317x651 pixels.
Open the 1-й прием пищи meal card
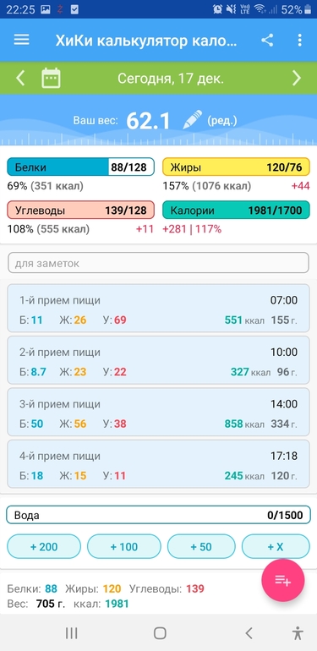[x=159, y=308]
